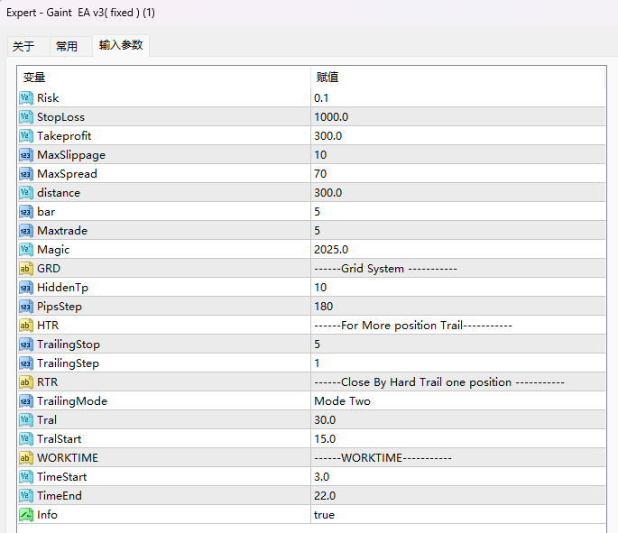Click the HTR string parameter icon
Viewport: 618px width, 533px height.
point(26,325)
